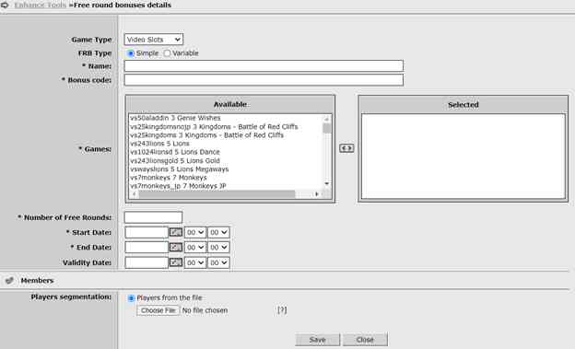
Task: Click the Bonus code input field
Action: tap(264, 80)
